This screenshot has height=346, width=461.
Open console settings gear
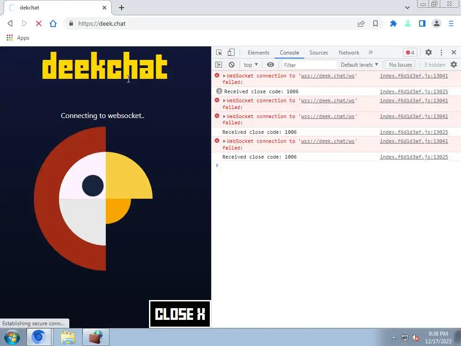pyautogui.click(x=454, y=64)
